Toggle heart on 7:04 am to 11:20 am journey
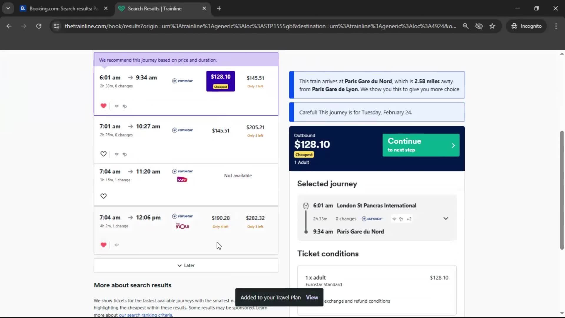This screenshot has height=318, width=565. coord(103,196)
